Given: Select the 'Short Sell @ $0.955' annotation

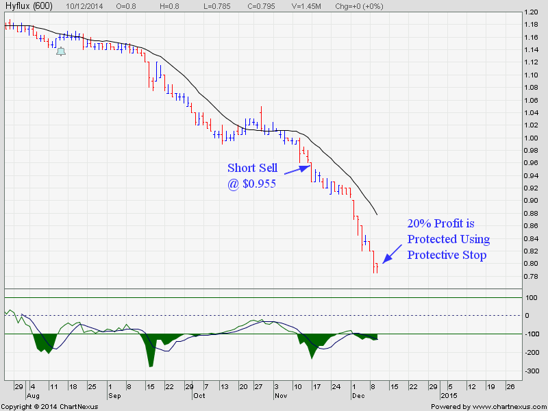Looking at the screenshot, I should (x=252, y=175).
